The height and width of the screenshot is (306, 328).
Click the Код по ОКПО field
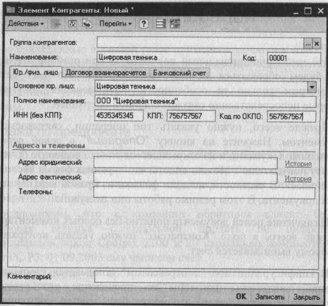[291, 116]
